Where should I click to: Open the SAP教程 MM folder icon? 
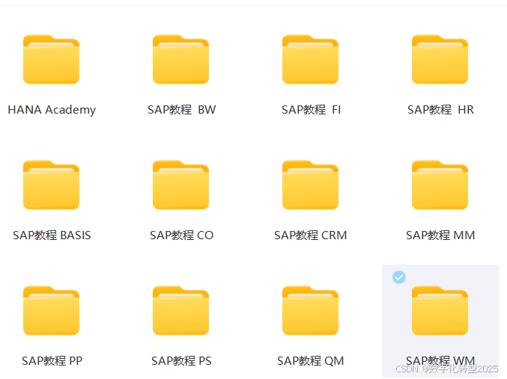click(440, 185)
